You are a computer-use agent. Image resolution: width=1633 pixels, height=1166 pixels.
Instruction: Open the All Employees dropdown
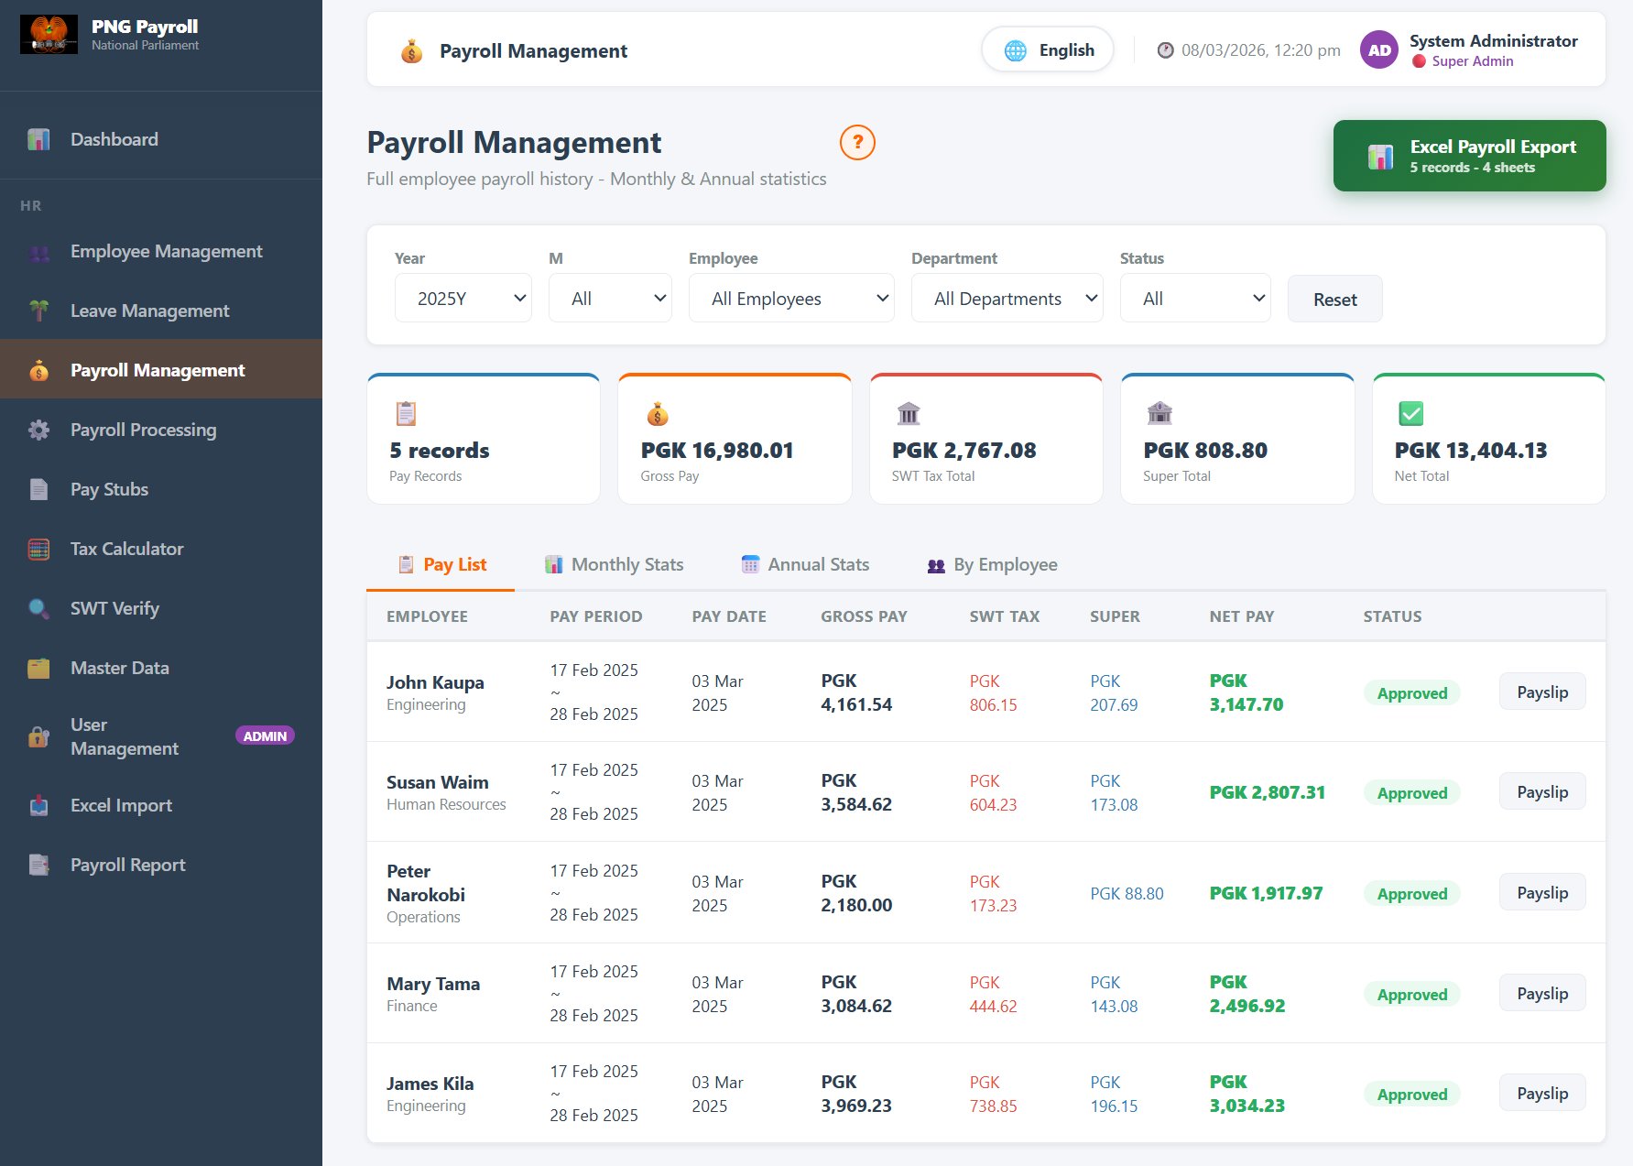[791, 299]
